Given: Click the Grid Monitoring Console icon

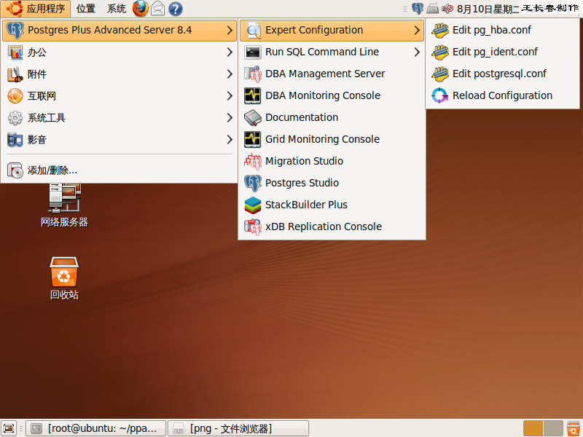Looking at the screenshot, I should pos(253,139).
